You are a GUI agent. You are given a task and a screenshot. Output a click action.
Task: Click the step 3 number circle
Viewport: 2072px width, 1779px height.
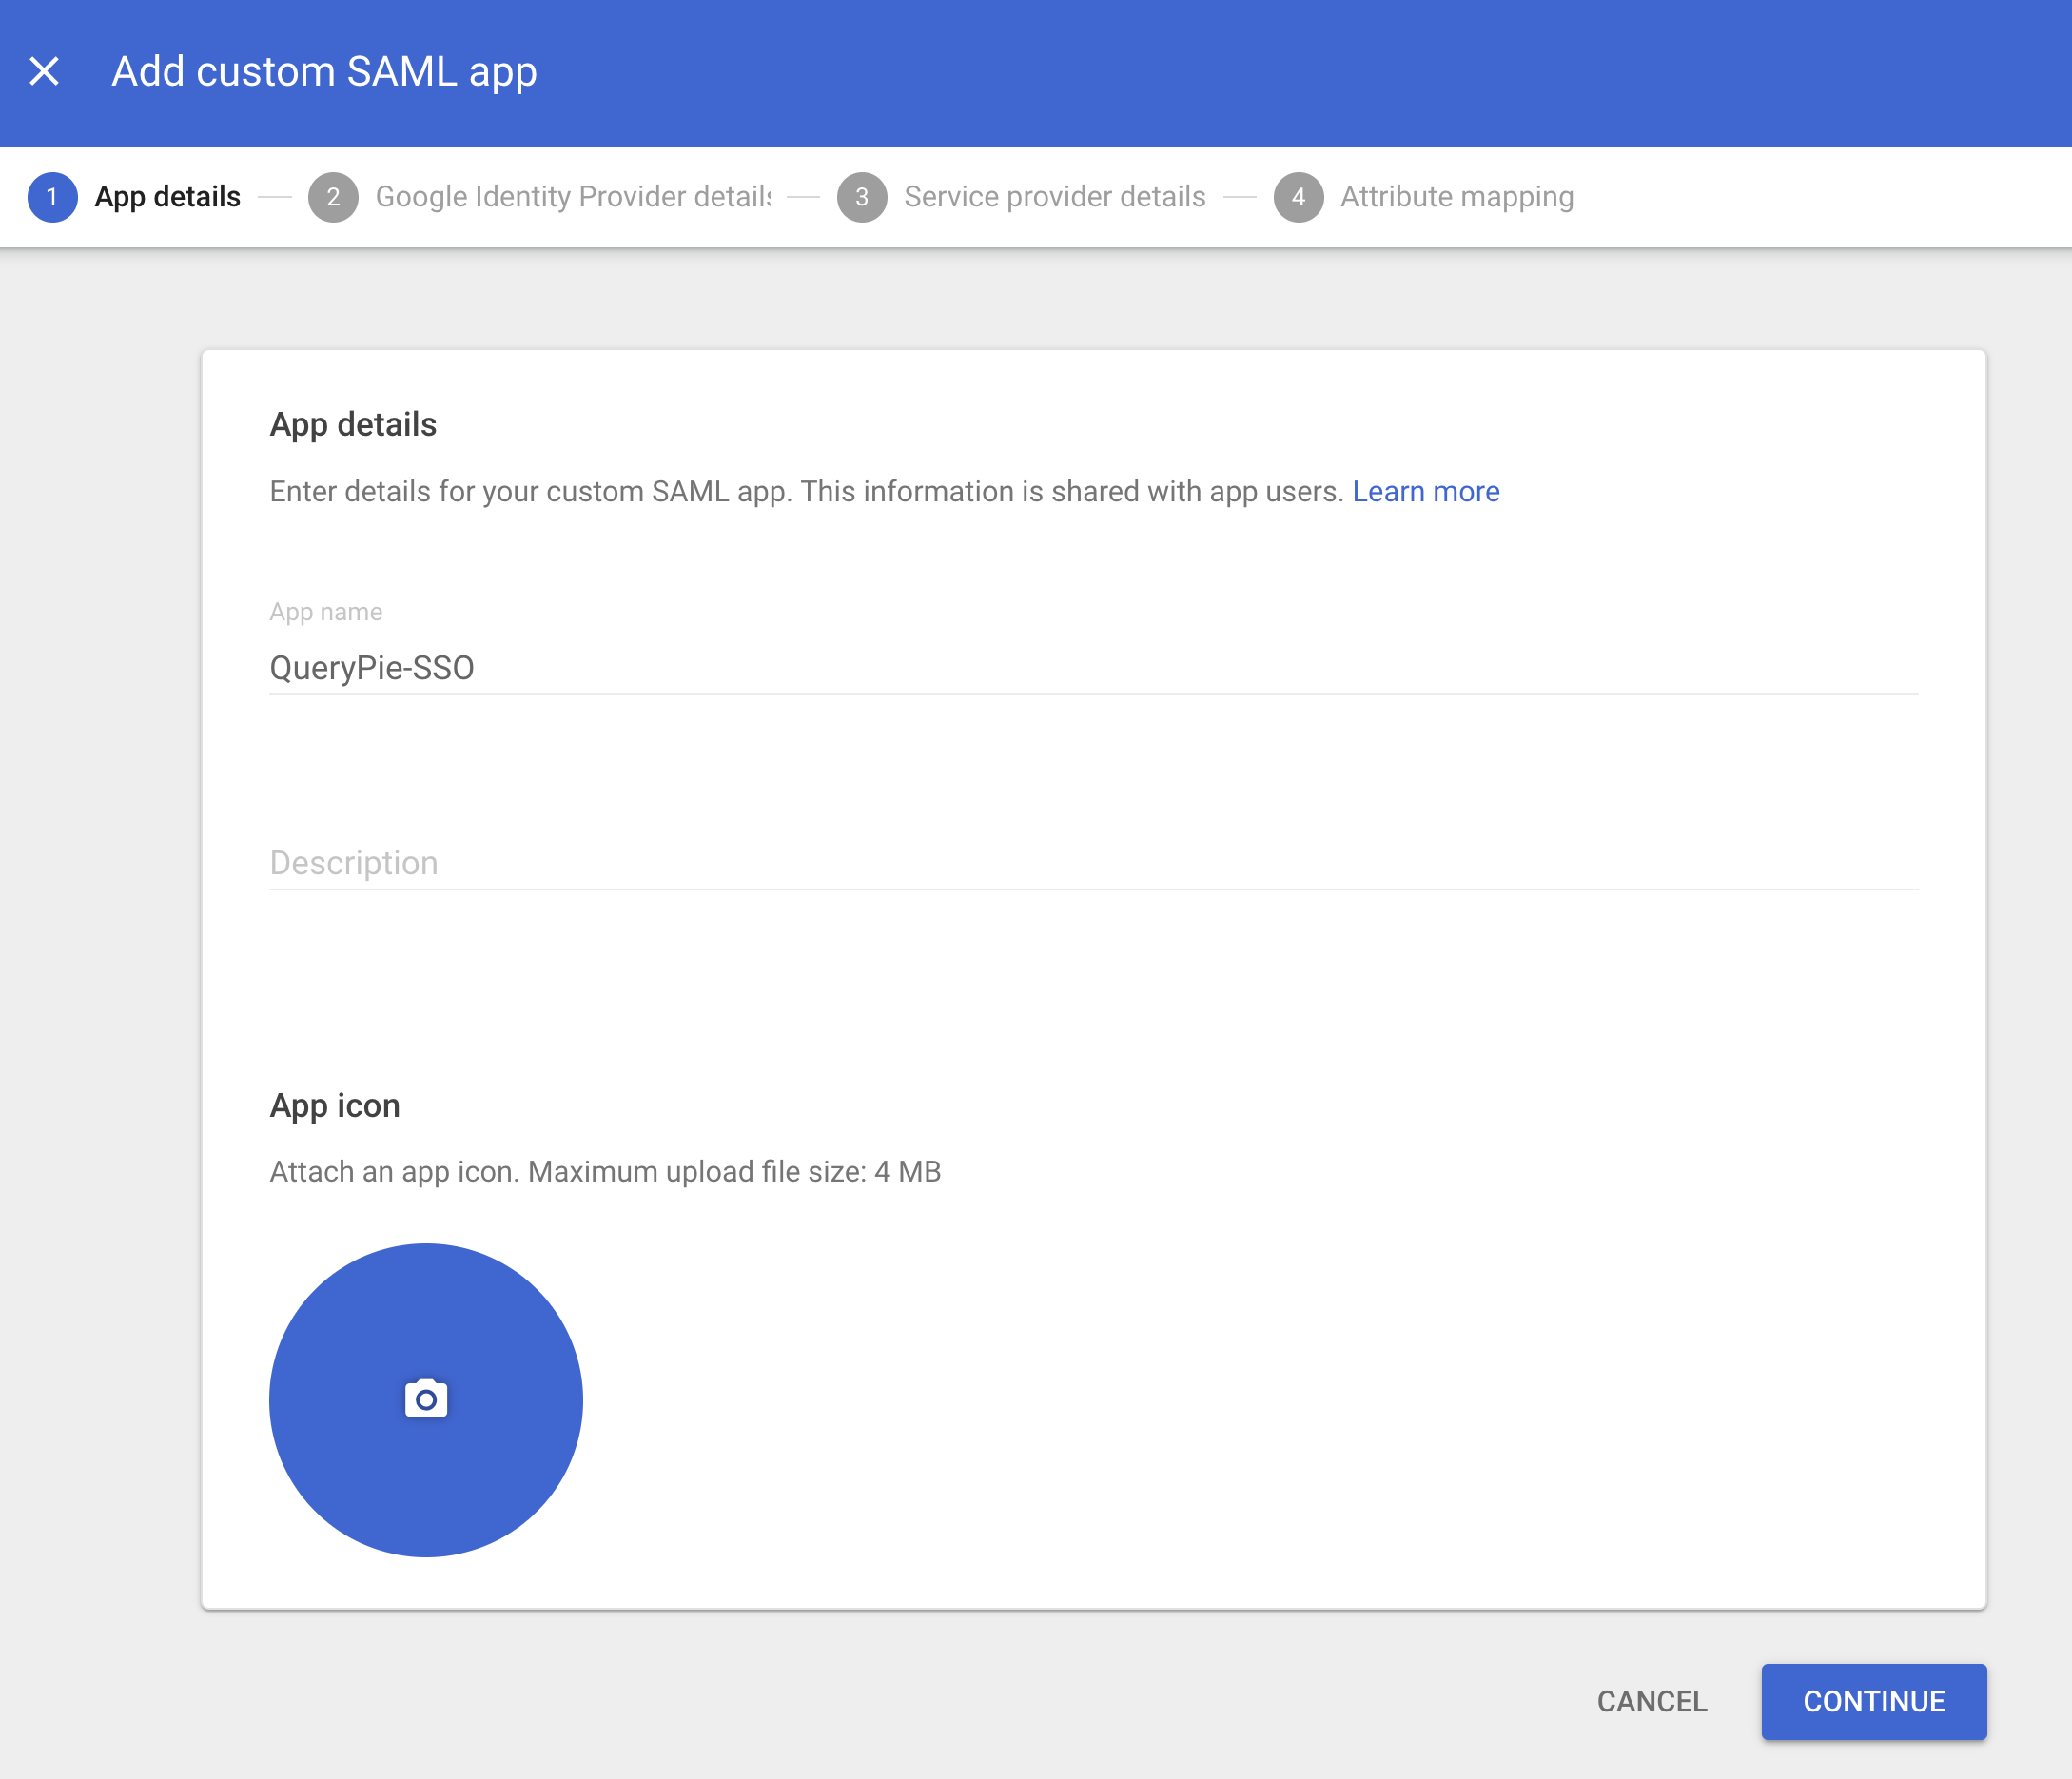pyautogui.click(x=862, y=197)
